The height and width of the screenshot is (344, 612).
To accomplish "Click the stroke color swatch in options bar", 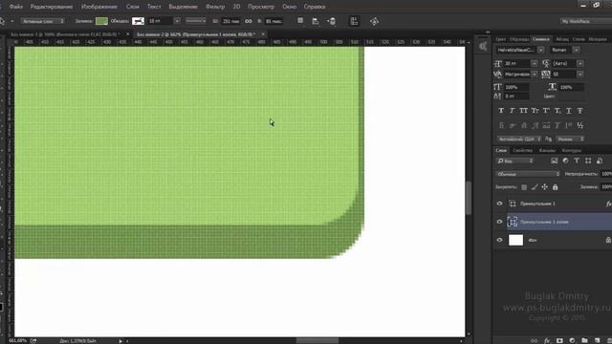I will [138, 21].
